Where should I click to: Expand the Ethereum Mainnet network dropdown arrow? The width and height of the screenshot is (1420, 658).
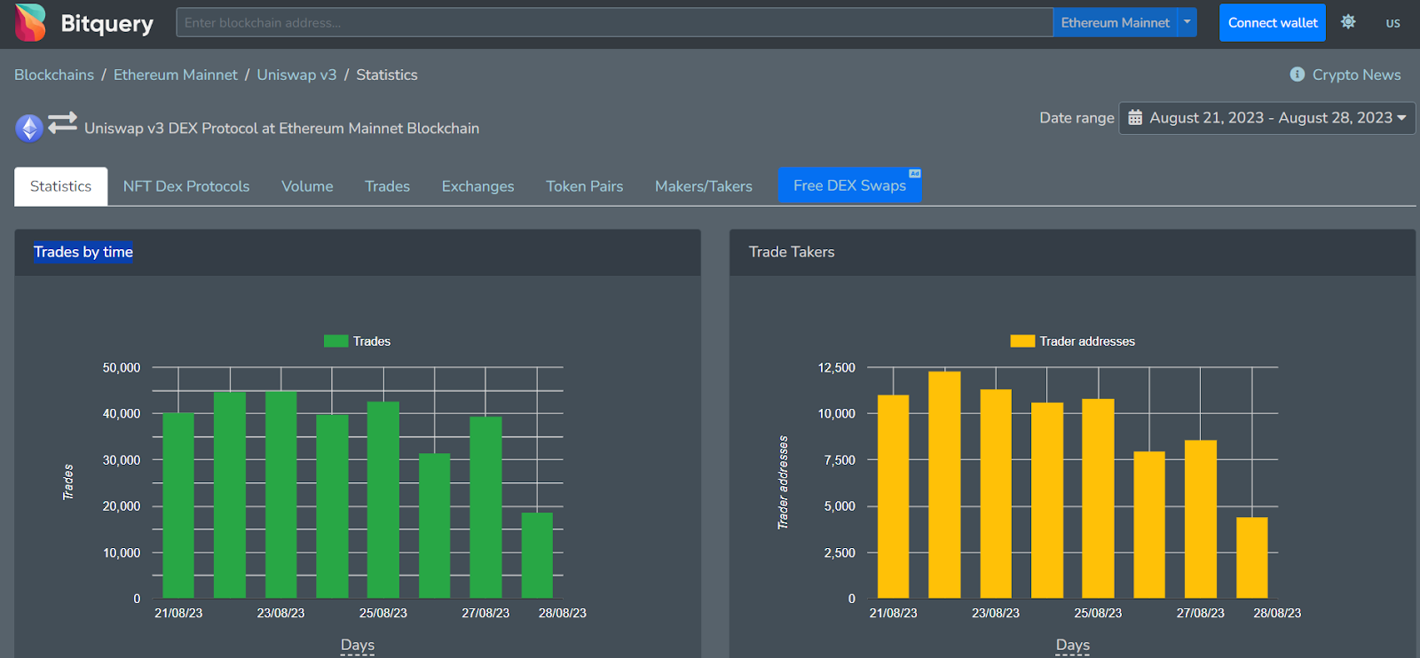pos(1187,22)
